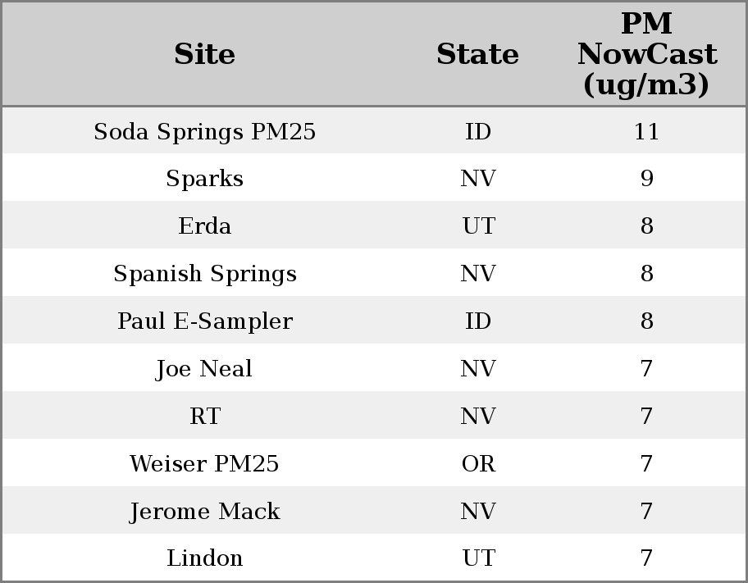748x583 pixels.
Task: Select Weiser PM25 site name
Action: tap(204, 464)
